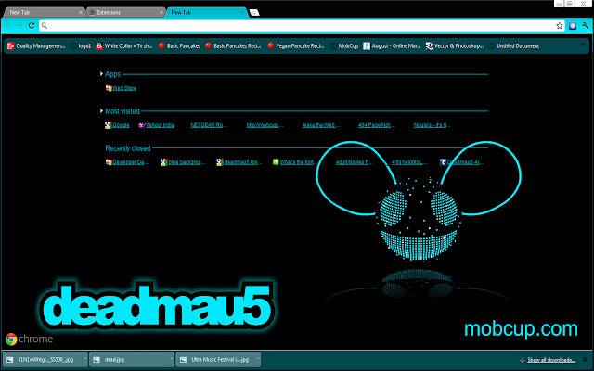
Task: Open the Yahoo! India link
Action: click(x=161, y=125)
